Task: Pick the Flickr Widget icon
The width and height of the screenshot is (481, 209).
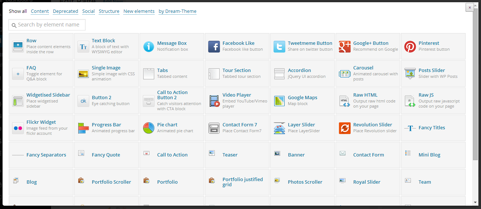Action: click(x=18, y=128)
